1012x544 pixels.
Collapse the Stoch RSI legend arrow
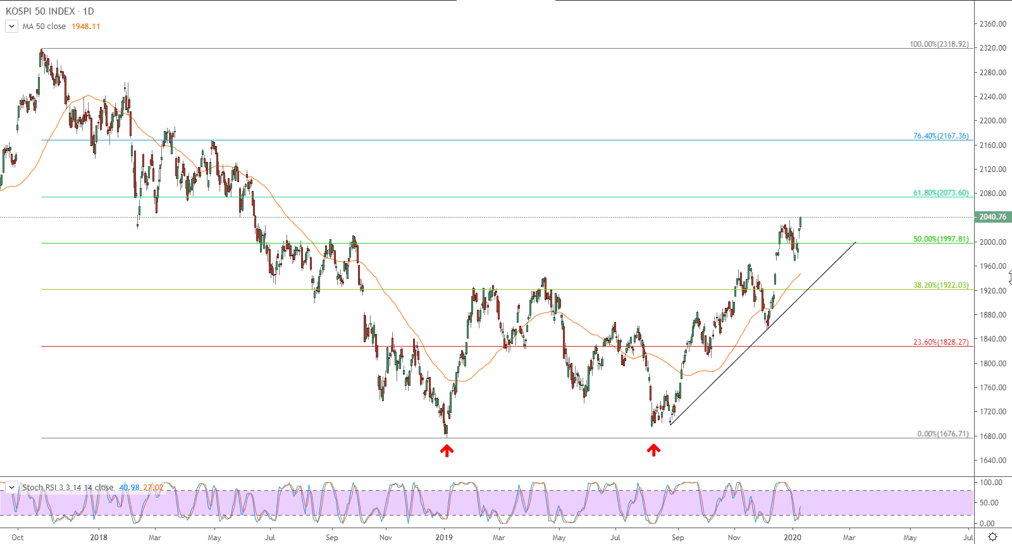point(11,487)
